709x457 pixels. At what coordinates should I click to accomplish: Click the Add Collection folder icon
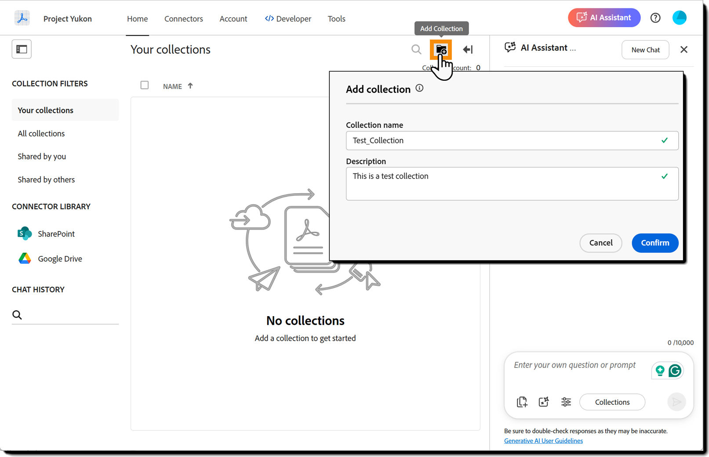click(x=441, y=50)
